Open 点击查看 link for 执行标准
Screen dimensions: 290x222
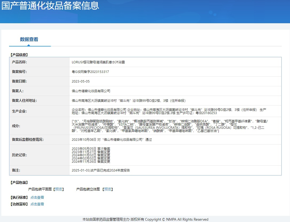coord(37,197)
